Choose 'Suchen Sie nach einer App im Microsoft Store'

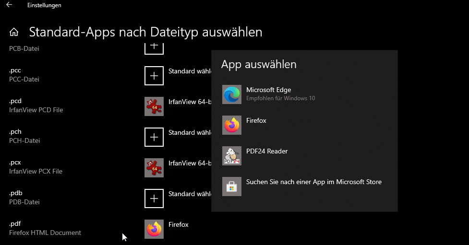click(314, 182)
